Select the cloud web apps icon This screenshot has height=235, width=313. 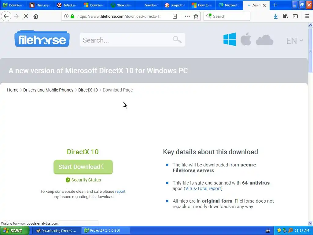point(264,40)
